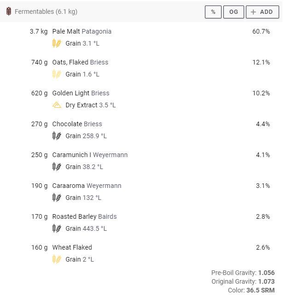
Task: Click the Original Gravity 1.073 value
Action: click(x=266, y=281)
